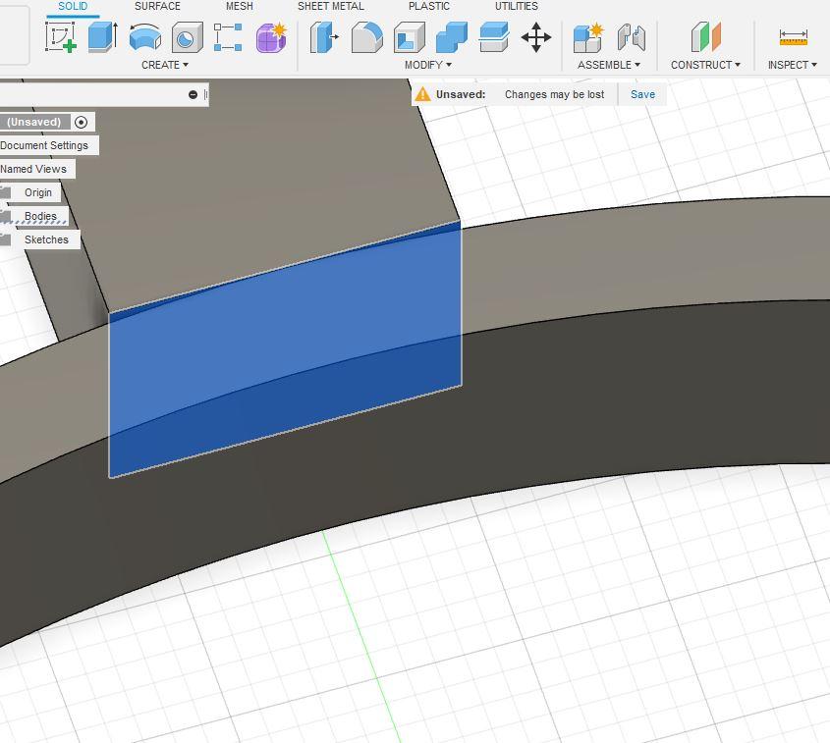Image resolution: width=830 pixels, height=743 pixels.
Task: Open the CONSTRUCT dropdown menu
Action: click(705, 65)
